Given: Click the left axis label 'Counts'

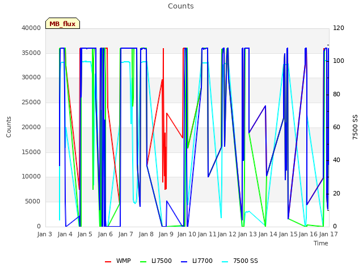Looking at the screenshot, I should 9,127.
